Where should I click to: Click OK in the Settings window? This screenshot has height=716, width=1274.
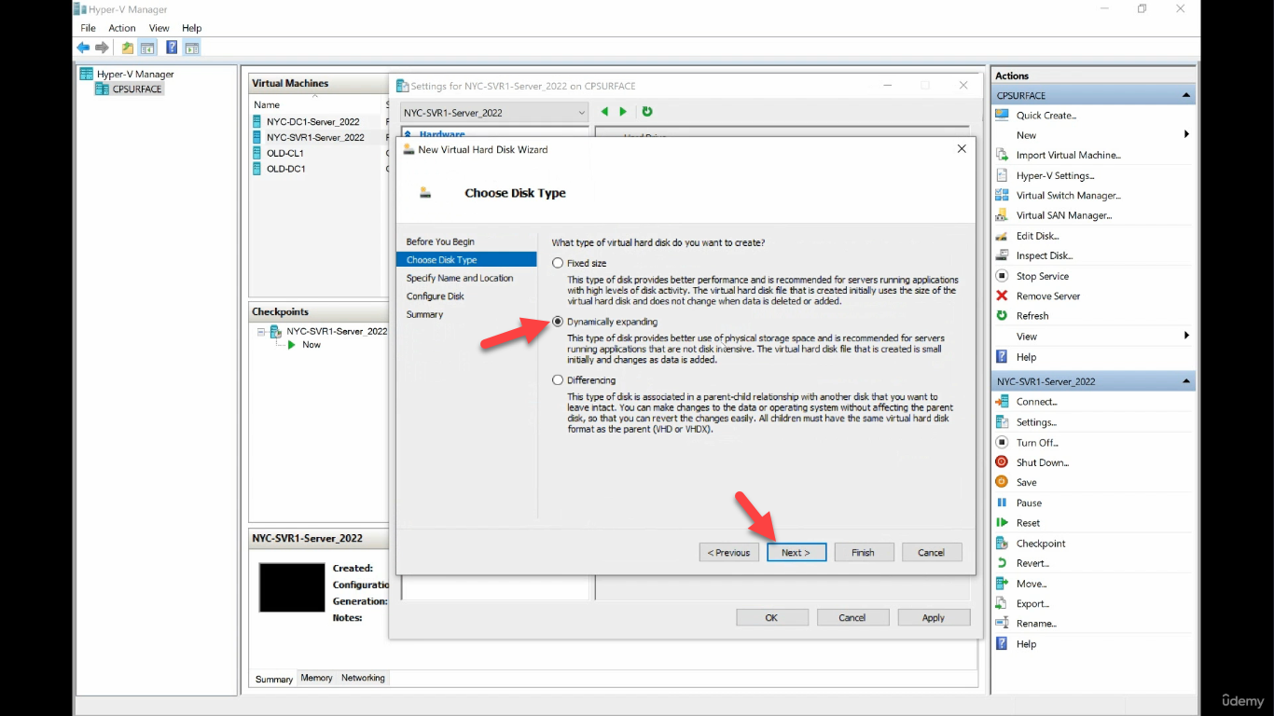772,617
